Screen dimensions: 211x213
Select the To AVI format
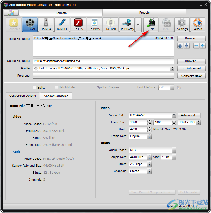[30, 25]
